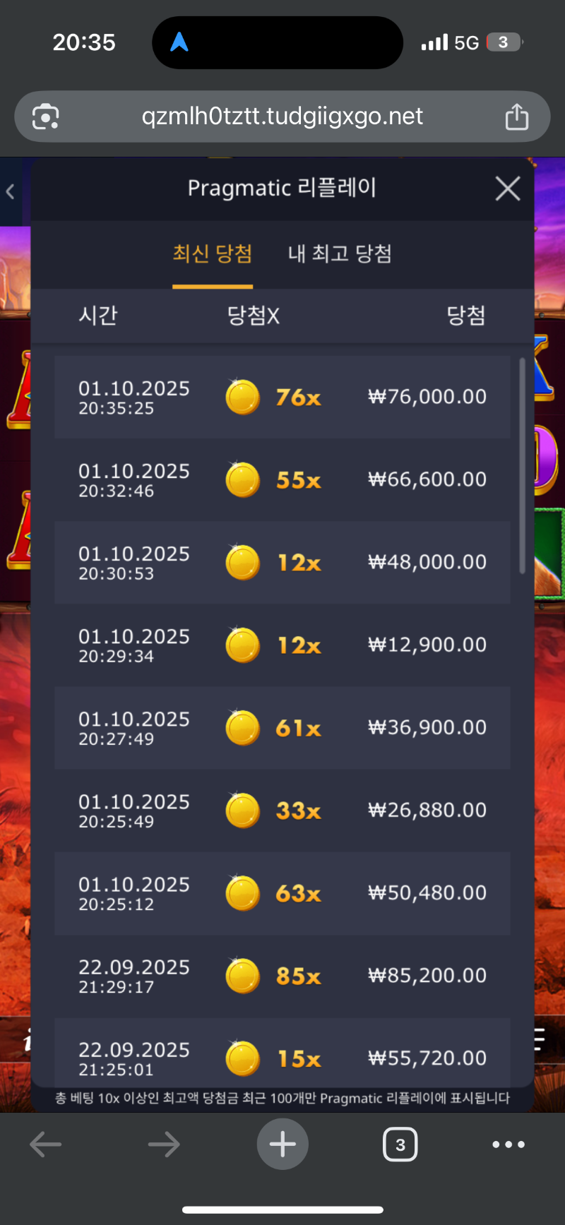Close the Pragmatic replay dialog
This screenshot has width=565, height=1225.
point(508,189)
